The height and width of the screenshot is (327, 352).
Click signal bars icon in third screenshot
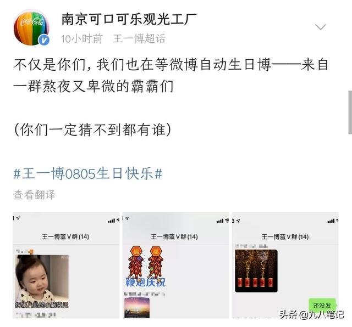331,221
